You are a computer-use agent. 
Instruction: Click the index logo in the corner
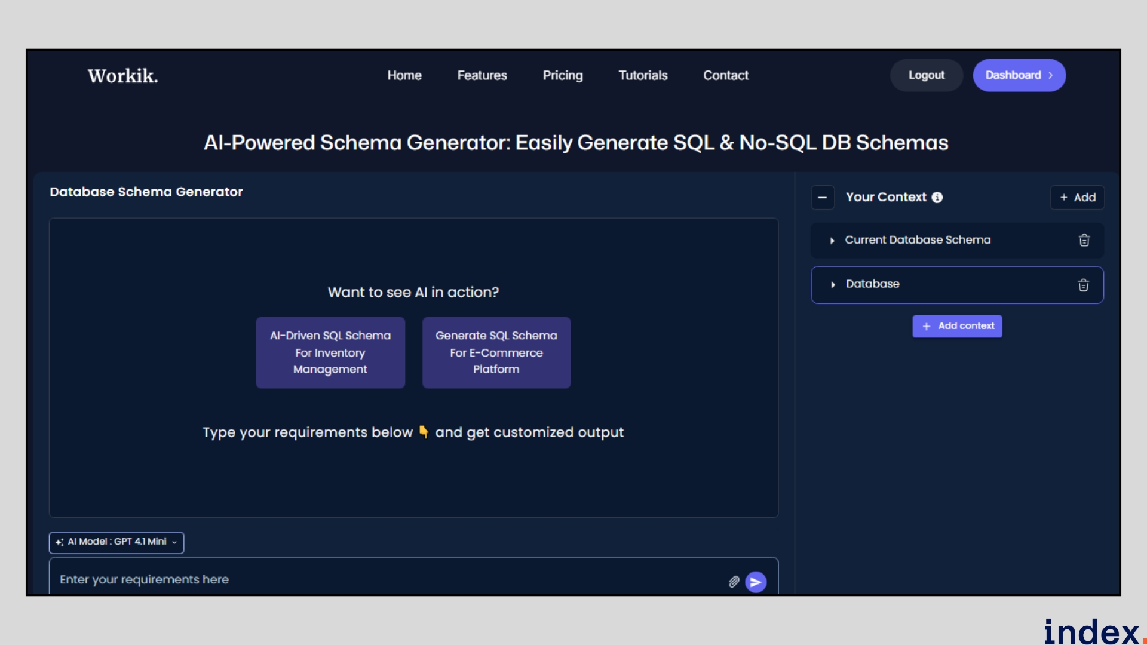click(1093, 631)
